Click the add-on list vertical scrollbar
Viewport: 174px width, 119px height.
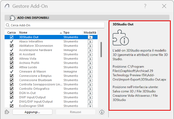pyautogui.click(x=101, y=49)
